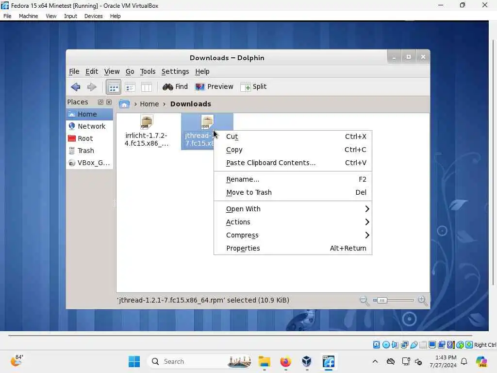Undock the Places panel
This screenshot has height=373, width=497.
click(x=100, y=102)
